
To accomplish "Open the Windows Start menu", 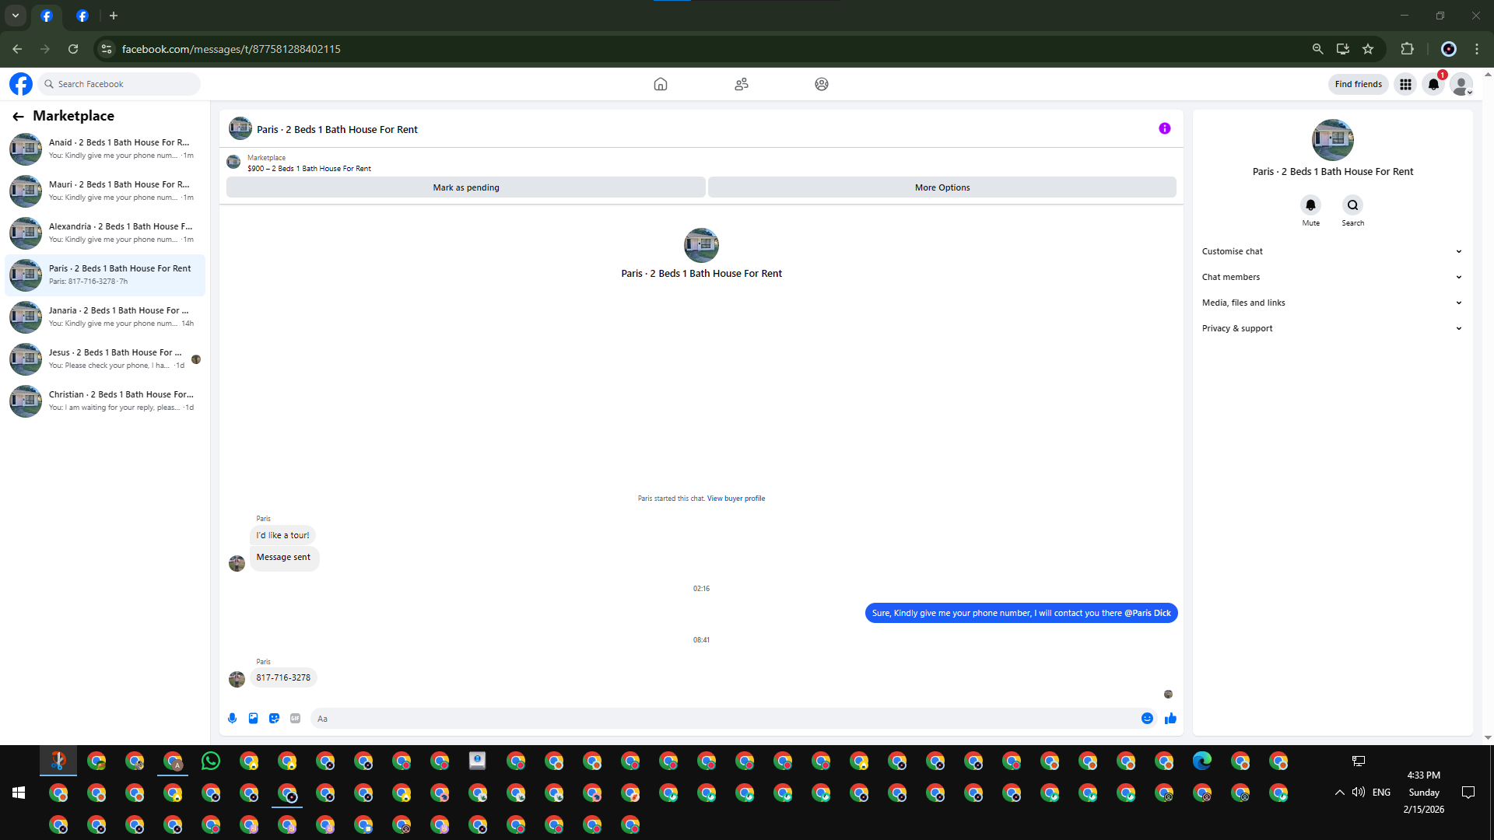I will coord(19,793).
